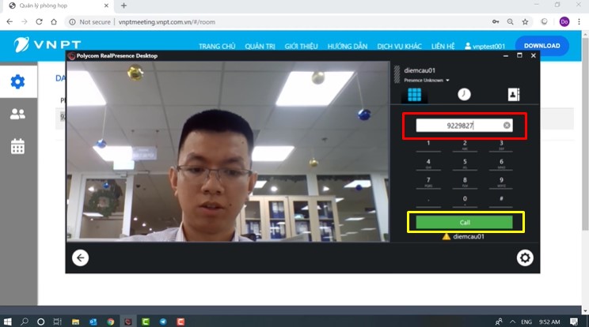
Task: Tap the hash key on keypad
Action: [501, 201]
